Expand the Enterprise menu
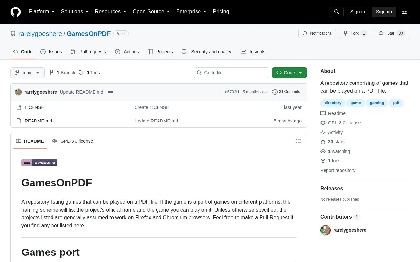420x262 pixels. point(191,12)
